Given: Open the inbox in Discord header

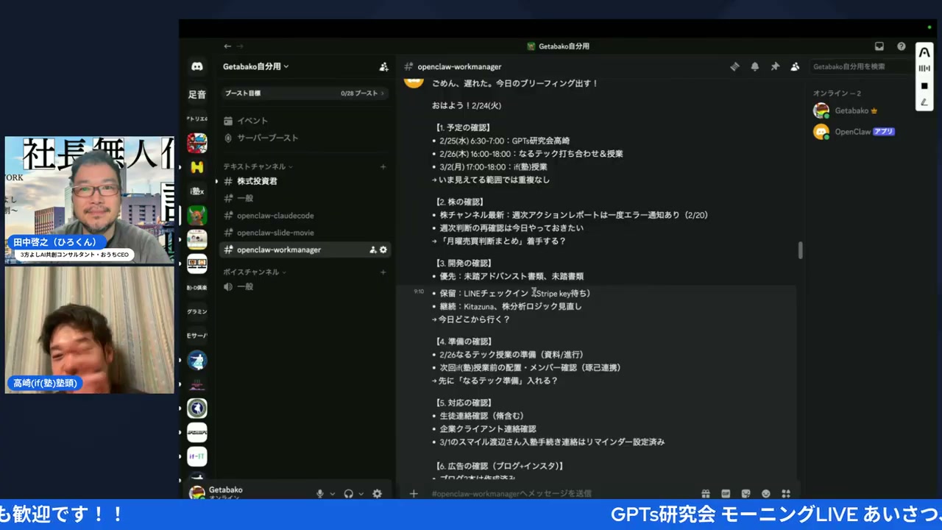Looking at the screenshot, I should (x=879, y=46).
